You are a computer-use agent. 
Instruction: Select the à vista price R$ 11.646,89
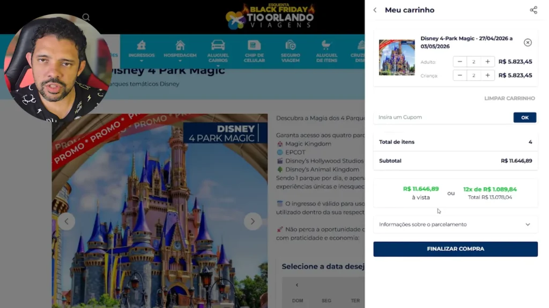420,189
